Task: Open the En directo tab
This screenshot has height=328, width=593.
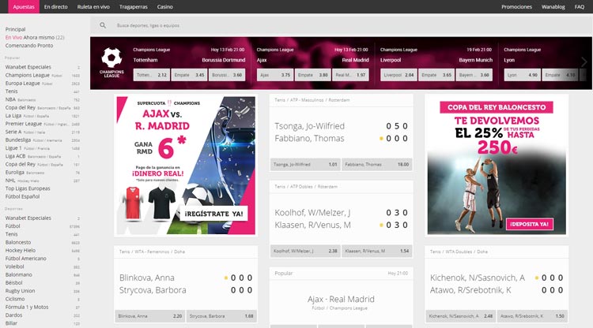Action: tap(55, 7)
